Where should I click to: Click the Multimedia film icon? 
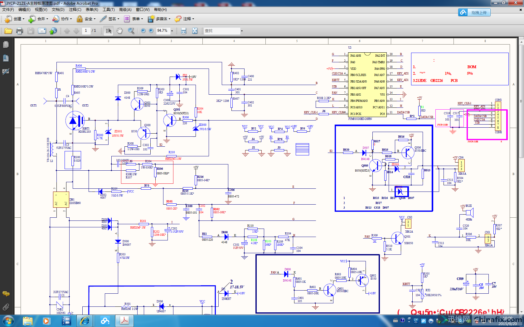pyautogui.click(x=151, y=19)
